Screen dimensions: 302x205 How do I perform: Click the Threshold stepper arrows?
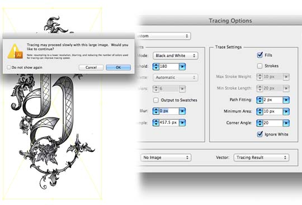[156, 67]
